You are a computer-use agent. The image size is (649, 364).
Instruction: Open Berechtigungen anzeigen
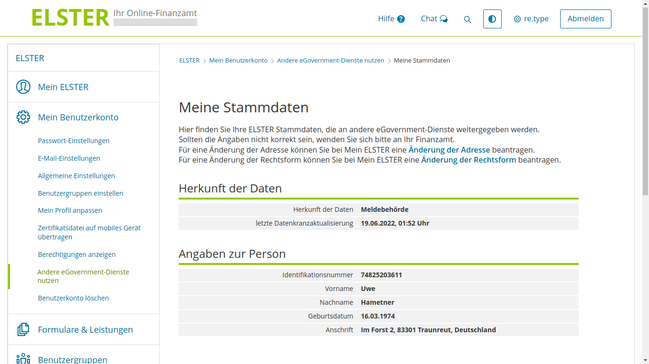coord(77,255)
